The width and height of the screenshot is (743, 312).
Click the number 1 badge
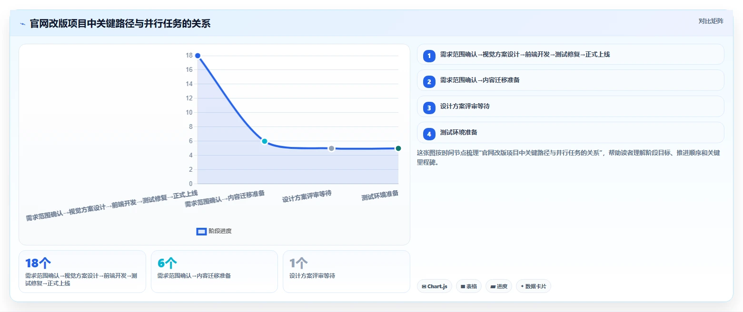(x=429, y=56)
